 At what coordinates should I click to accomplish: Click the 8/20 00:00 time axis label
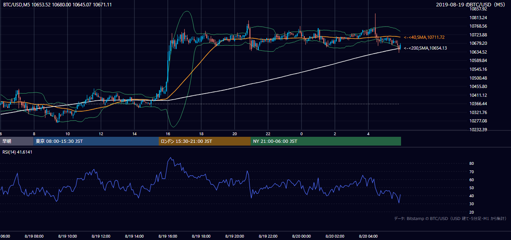301,236
